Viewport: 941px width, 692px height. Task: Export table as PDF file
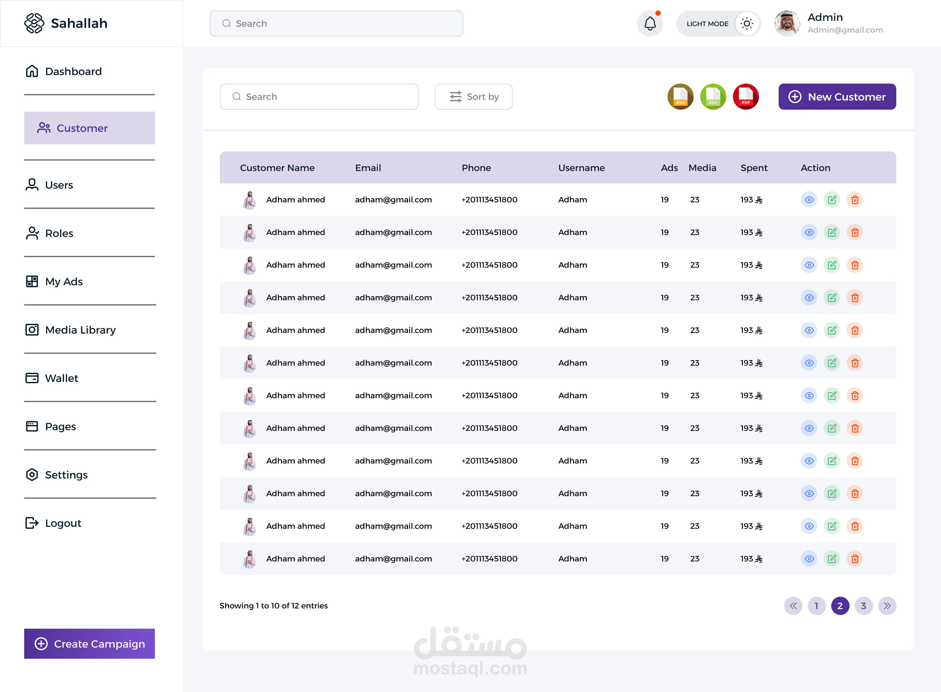tap(746, 97)
